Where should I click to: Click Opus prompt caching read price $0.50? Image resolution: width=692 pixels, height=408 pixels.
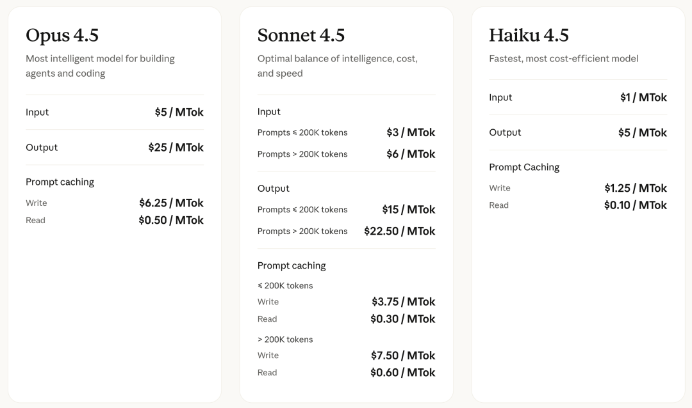[171, 221]
